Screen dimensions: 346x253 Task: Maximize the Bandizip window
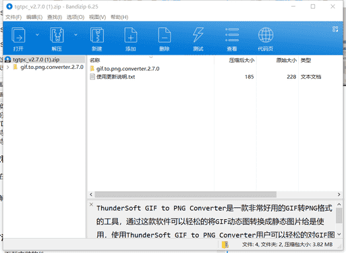click(x=313, y=7)
